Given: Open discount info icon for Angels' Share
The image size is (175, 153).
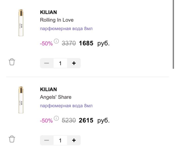Looking at the screenshot, I should coord(56,118).
